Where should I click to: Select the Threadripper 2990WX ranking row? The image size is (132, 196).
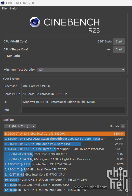tap(64, 139)
